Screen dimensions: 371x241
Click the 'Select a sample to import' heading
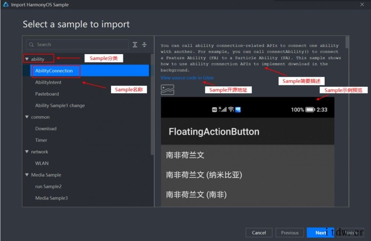76,24
